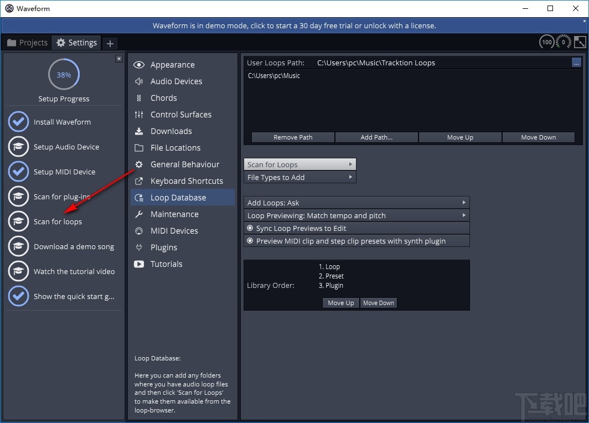The width and height of the screenshot is (589, 423).
Task: Open Keyboard Shortcuts settings page
Action: [183, 181]
